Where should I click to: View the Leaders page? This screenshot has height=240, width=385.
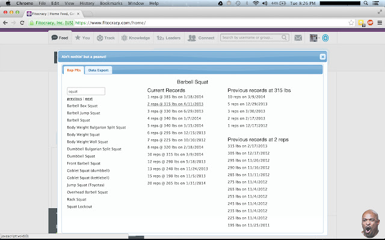(x=168, y=38)
